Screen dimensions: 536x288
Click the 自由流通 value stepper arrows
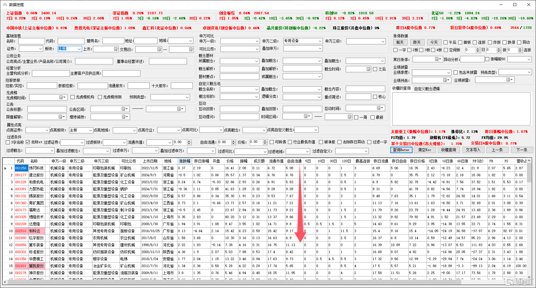tap(233, 142)
